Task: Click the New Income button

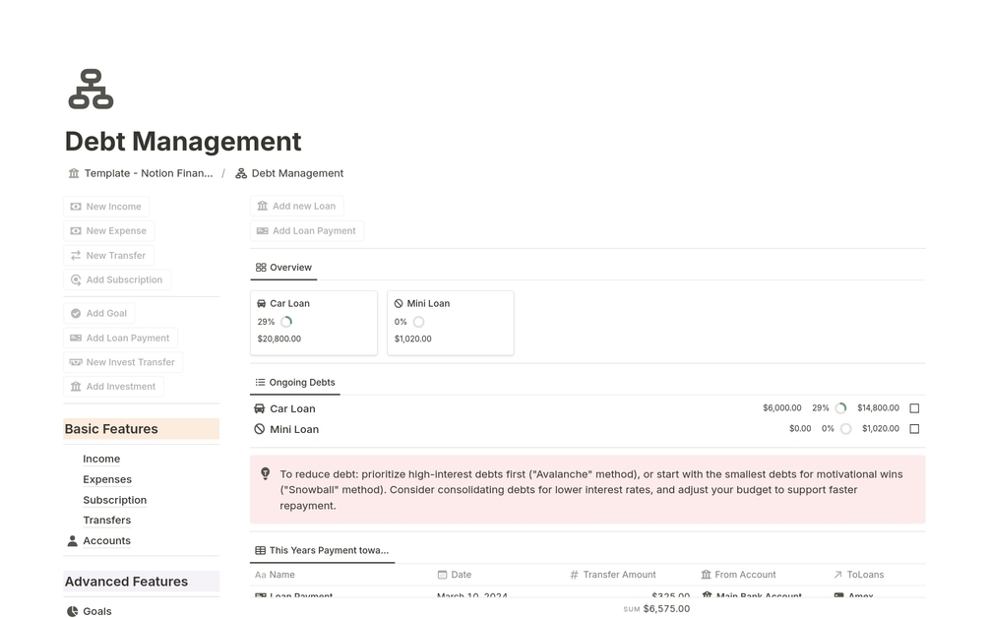Action: [x=106, y=207]
